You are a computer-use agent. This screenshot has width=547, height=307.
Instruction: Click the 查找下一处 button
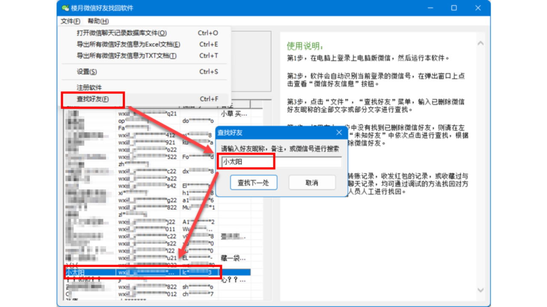[253, 183]
